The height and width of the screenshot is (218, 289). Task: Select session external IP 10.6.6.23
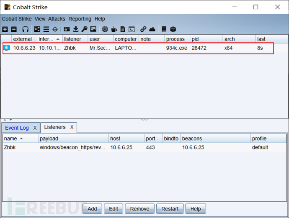pos(24,48)
